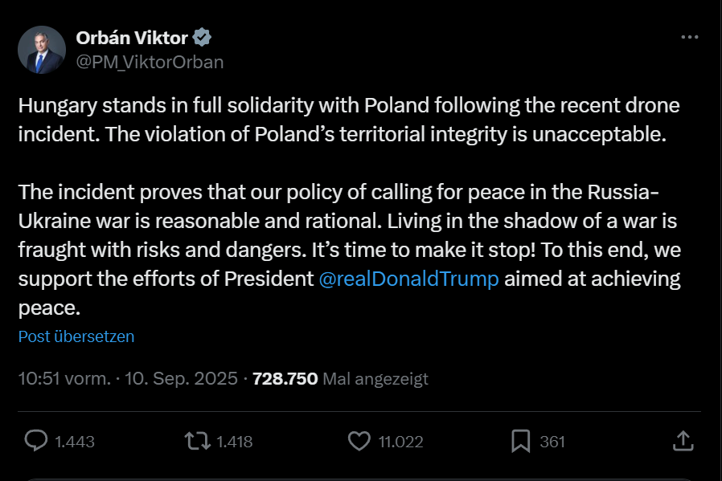
Task: Click the 10:51 vorm. timestamp
Action: [x=64, y=378]
